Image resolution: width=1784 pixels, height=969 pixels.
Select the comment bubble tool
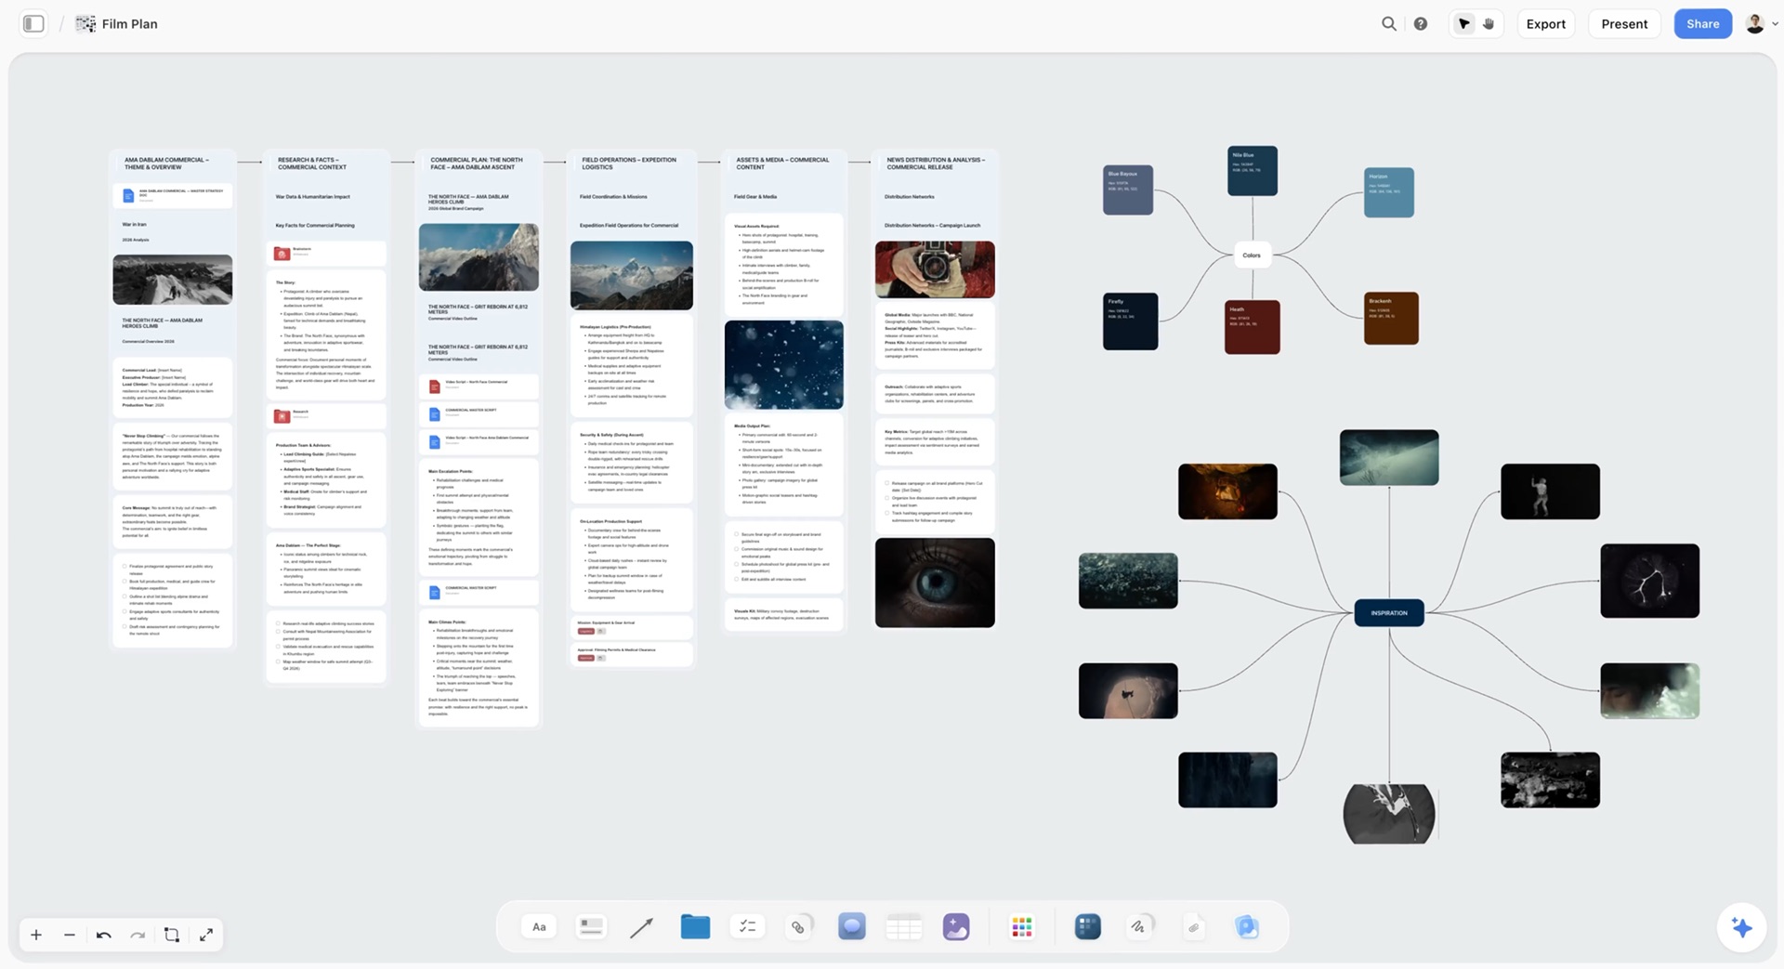(x=851, y=926)
